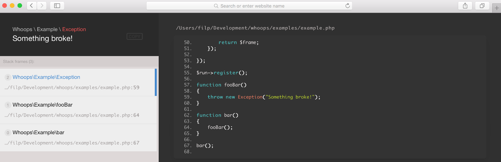Click the search magnifier icon in address bar

(216, 6)
